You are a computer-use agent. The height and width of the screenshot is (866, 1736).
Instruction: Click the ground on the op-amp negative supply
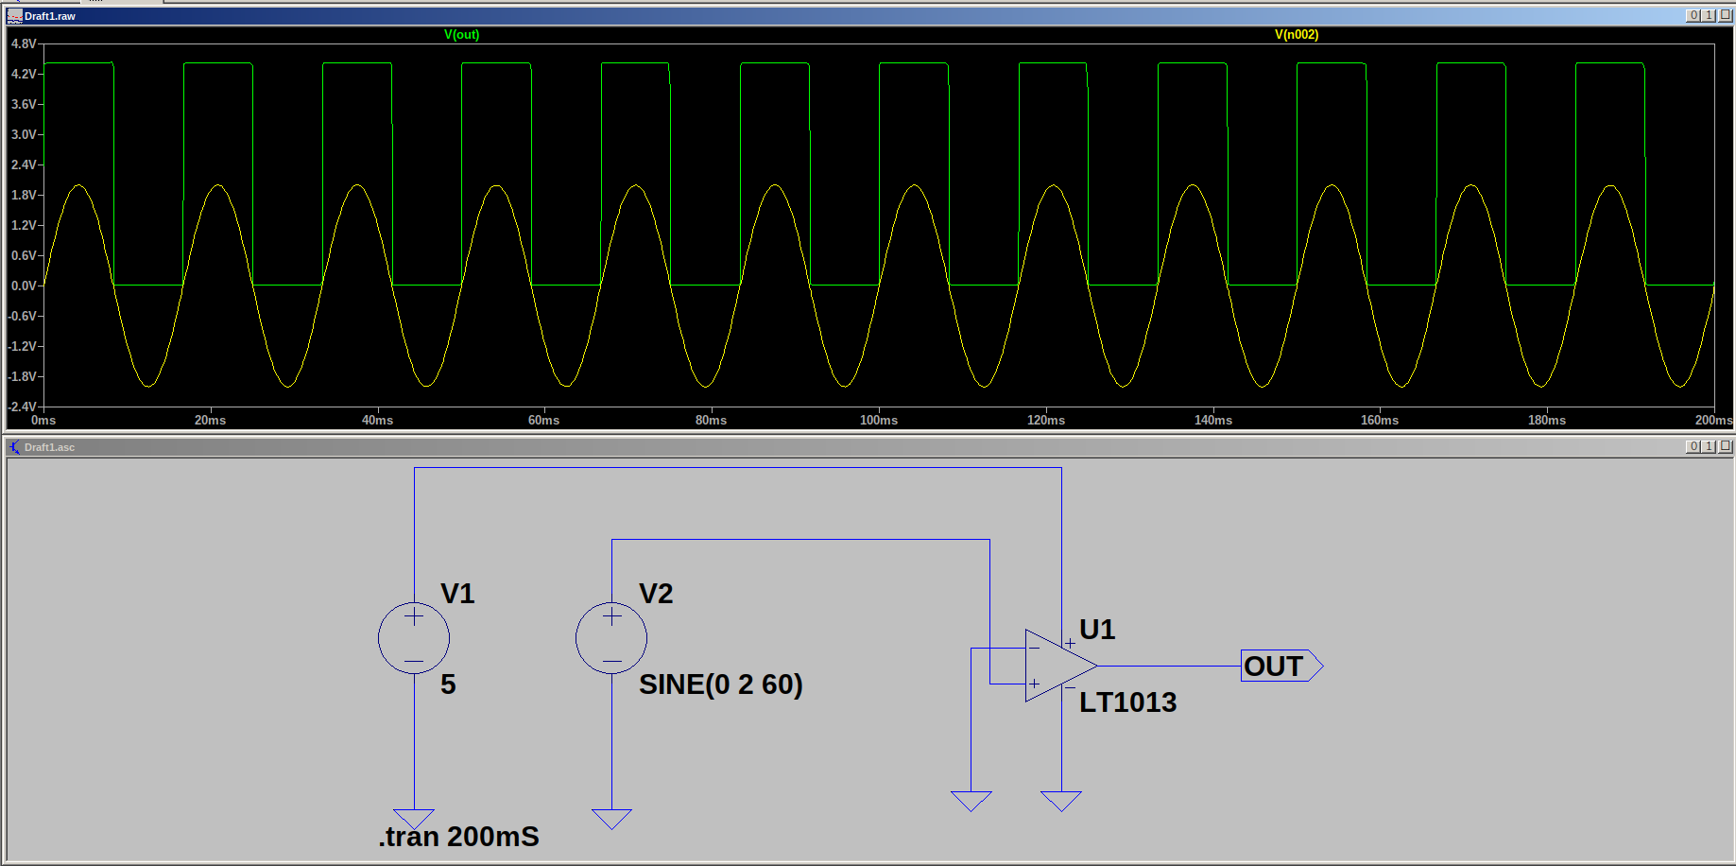pyautogui.click(x=1061, y=802)
